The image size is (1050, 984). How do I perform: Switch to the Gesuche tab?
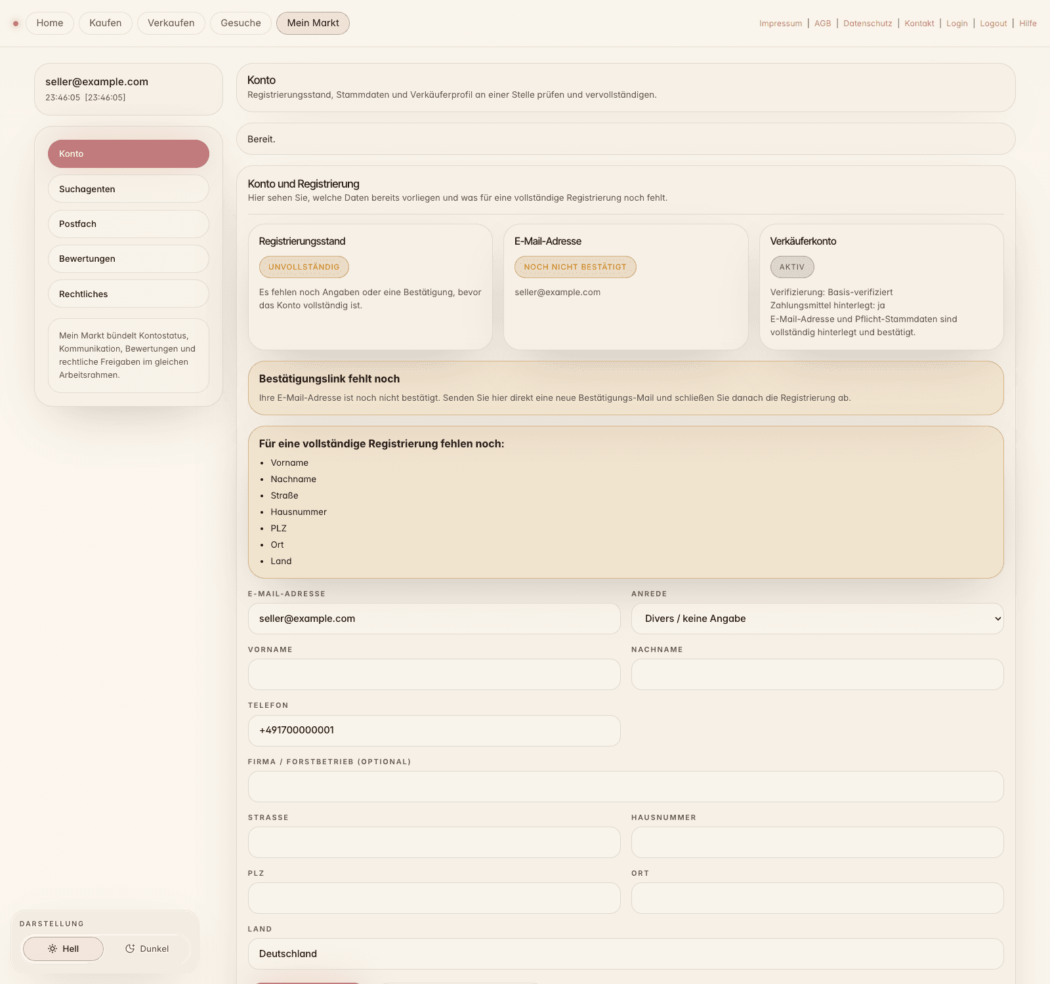(x=241, y=23)
